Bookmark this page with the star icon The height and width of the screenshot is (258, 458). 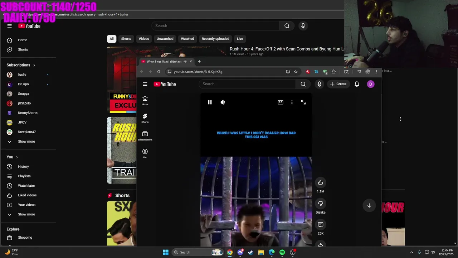pyautogui.click(x=296, y=72)
